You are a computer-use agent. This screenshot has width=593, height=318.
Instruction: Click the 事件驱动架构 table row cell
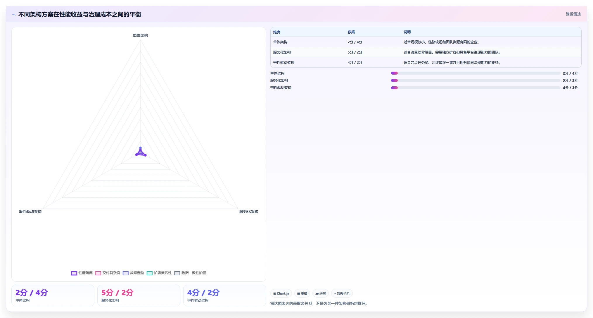click(284, 63)
